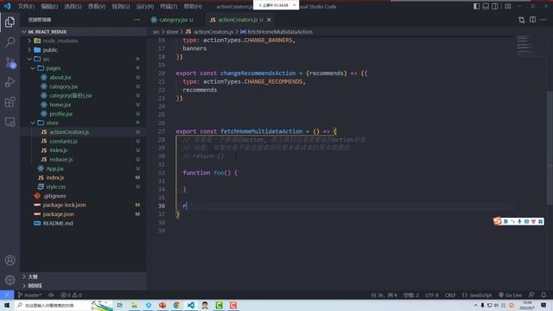Viewport: 553px width, 311px height.
Task: Close the actionCreators.js tab
Action: click(269, 20)
